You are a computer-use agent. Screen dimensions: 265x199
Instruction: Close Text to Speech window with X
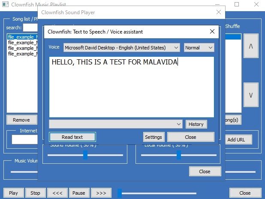coord(212,31)
